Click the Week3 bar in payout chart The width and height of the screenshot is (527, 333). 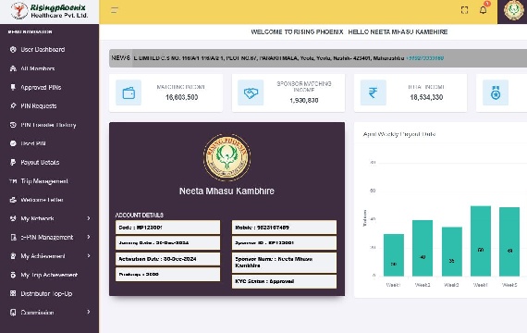click(452, 252)
